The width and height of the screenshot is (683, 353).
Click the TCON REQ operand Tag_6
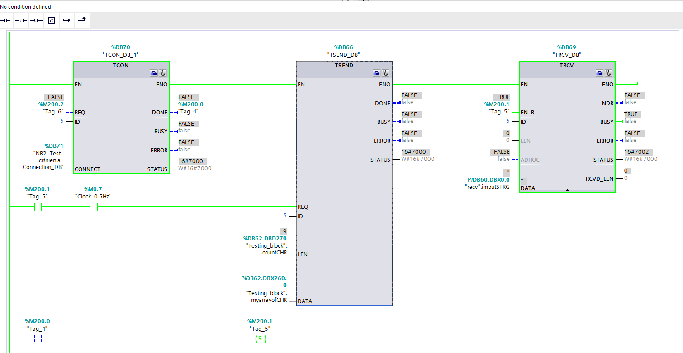point(53,111)
